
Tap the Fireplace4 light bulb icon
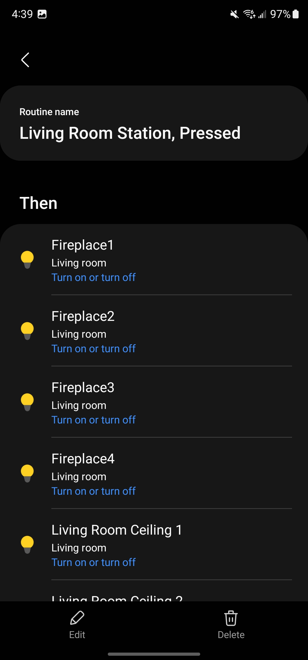pyautogui.click(x=27, y=473)
